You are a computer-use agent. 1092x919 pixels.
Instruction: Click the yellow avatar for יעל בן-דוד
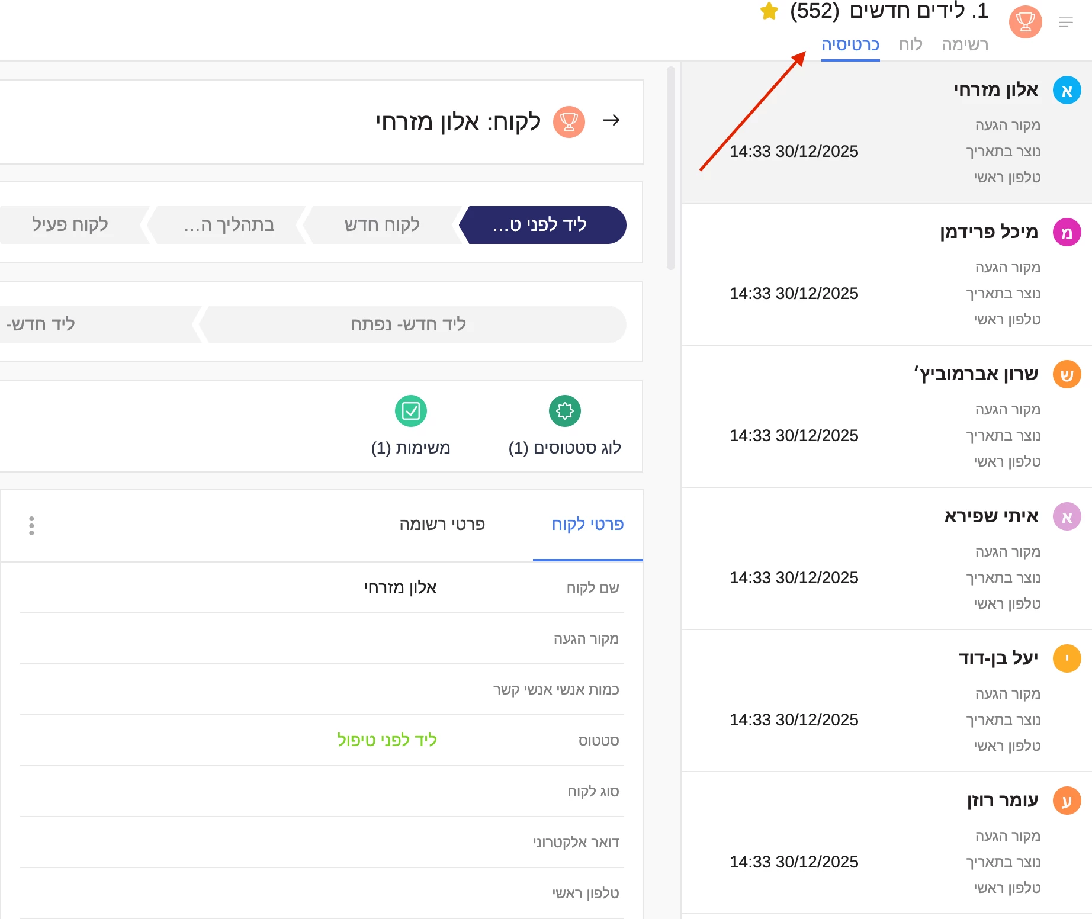(1067, 659)
